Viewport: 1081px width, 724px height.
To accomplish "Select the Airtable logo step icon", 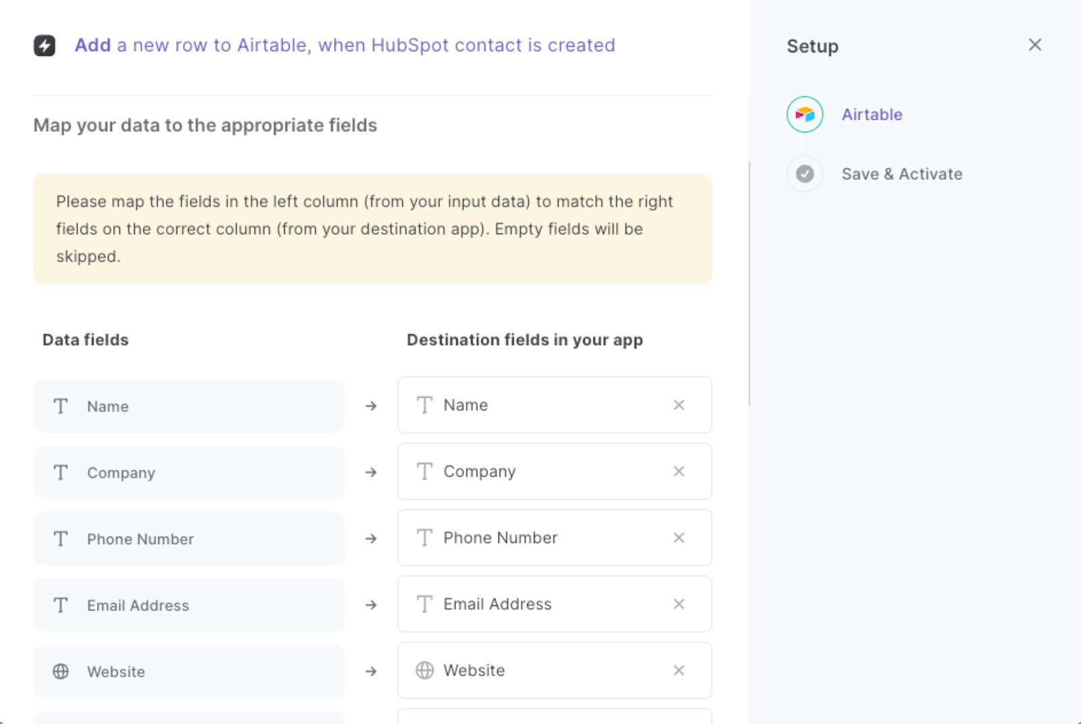I will click(x=804, y=114).
